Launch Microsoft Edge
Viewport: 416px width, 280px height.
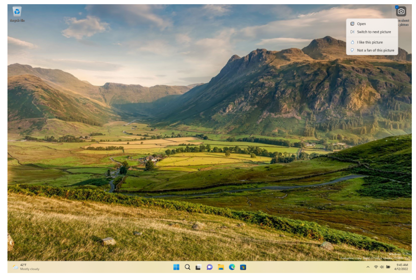coord(232,267)
